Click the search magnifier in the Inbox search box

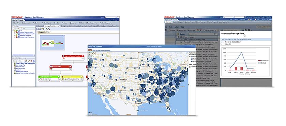[x=214, y=34]
